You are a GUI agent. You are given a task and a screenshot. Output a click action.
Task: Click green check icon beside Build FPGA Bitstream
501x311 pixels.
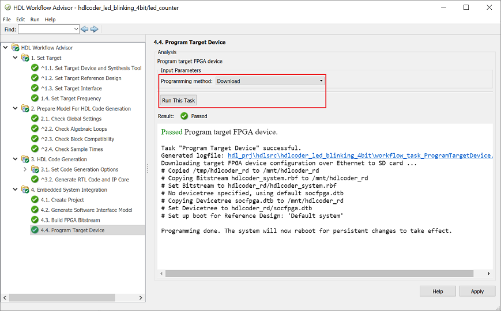35,220
